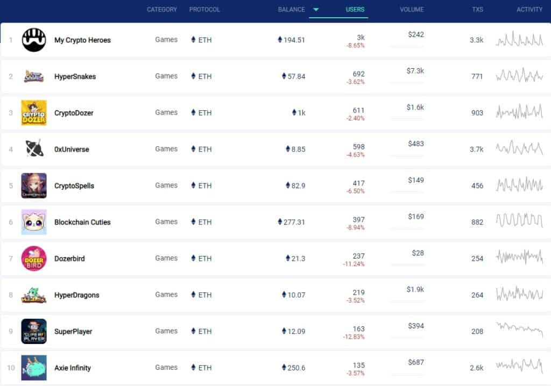551x386 pixels.
Task: View the SuperPlayer activity sparkline chart
Action: [519, 329]
